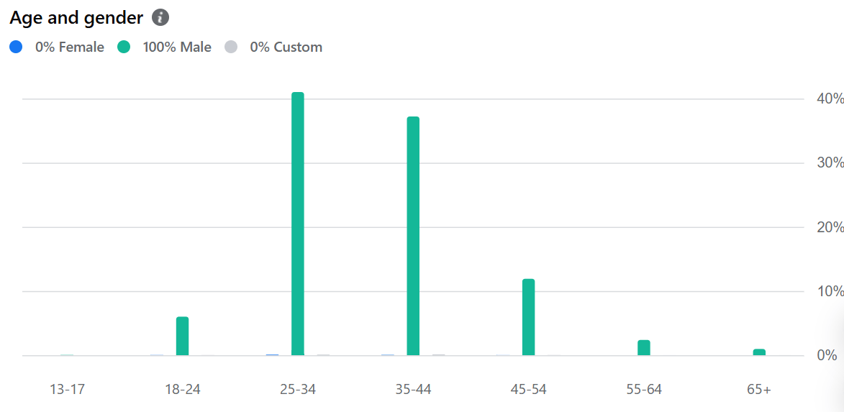
Task: Click the tallest green bar for 25-34
Action: click(298, 224)
